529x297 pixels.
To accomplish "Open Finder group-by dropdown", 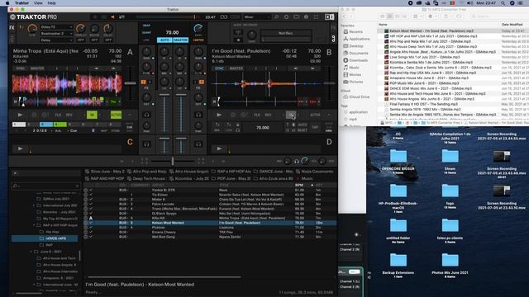I will (x=417, y=16).
